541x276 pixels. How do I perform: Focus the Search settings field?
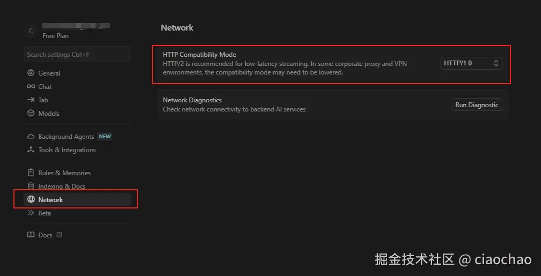point(77,54)
